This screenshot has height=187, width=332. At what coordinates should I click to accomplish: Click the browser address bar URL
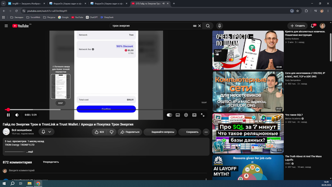pyautogui.click(x=47, y=11)
